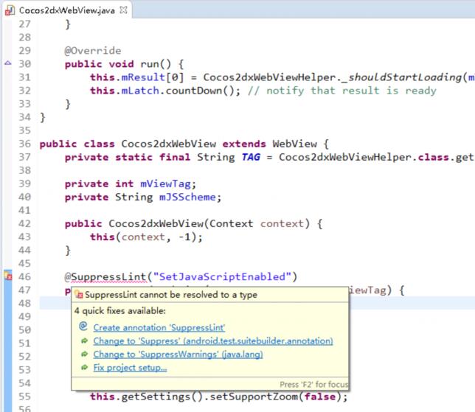
Task: Select the Cocos2dxWebView.java tab
Action: pyautogui.click(x=67, y=10)
